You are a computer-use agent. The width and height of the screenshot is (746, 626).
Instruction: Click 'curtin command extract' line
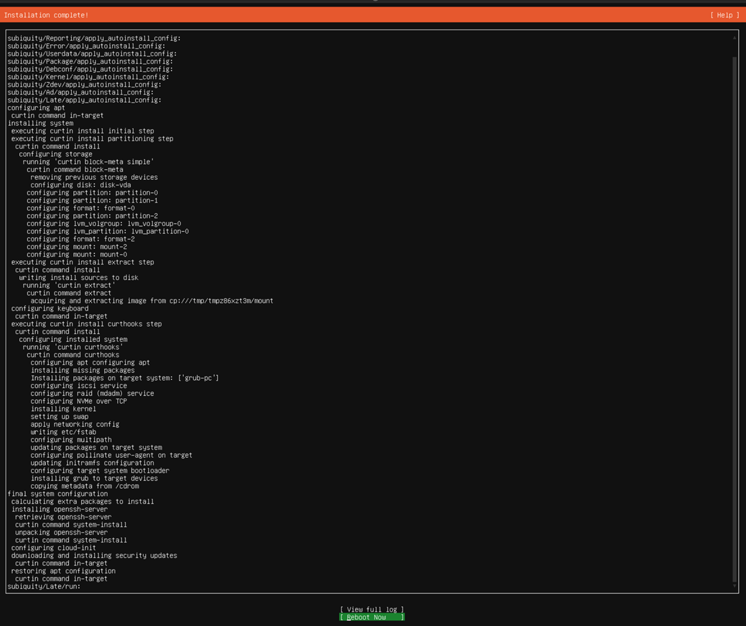pyautogui.click(x=69, y=293)
